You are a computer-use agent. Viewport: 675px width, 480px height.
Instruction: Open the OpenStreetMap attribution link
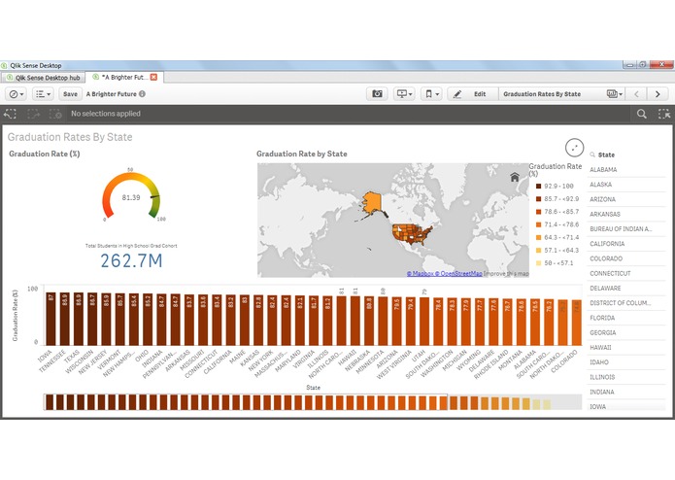(x=458, y=274)
